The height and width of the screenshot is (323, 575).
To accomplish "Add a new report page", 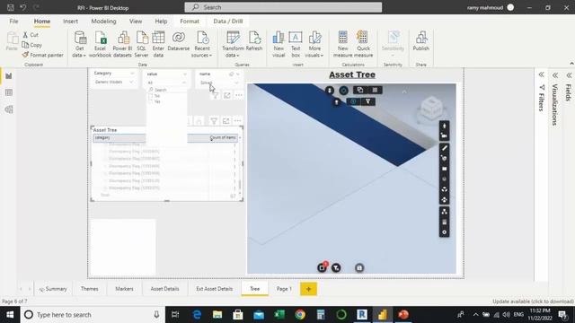I will pyautogui.click(x=308, y=289).
